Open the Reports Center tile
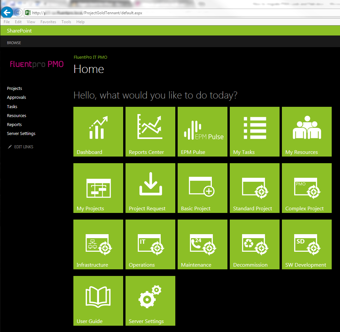340x332 pixels. pyautogui.click(x=150, y=131)
